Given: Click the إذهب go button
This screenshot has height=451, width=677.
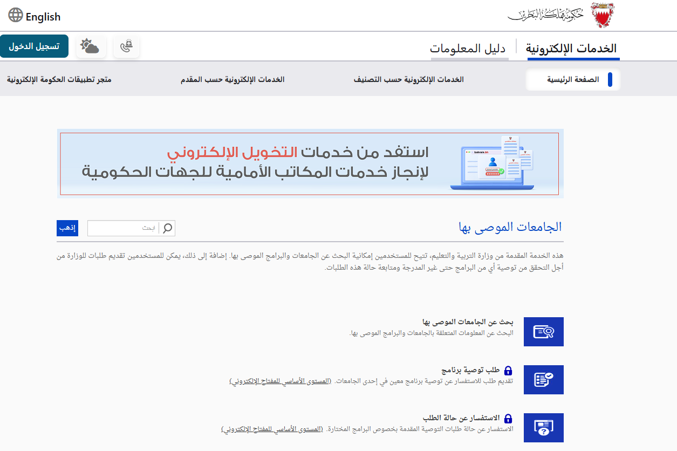Looking at the screenshot, I should coord(67,228).
